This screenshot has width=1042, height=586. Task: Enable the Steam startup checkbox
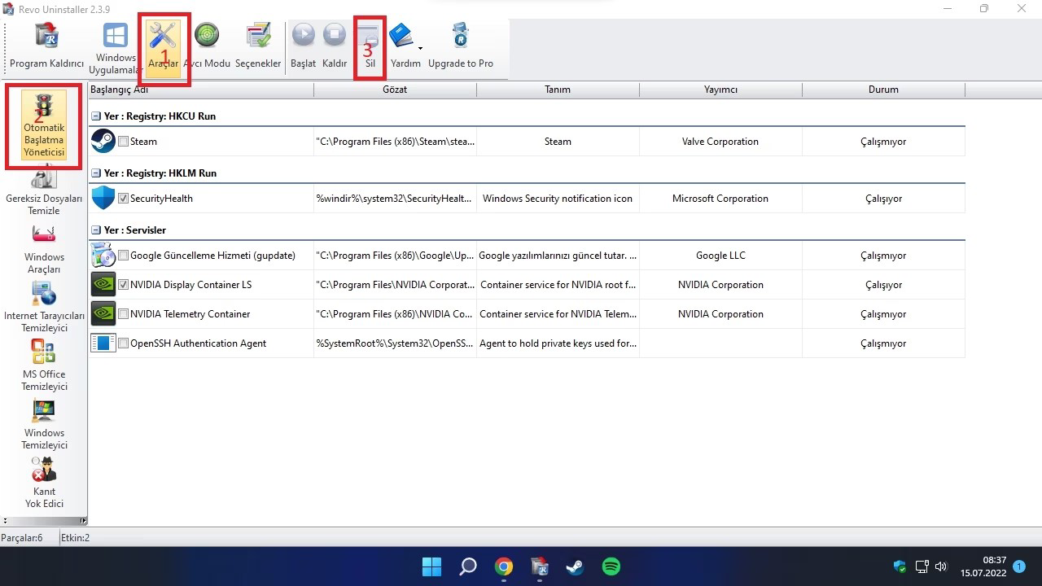[123, 142]
